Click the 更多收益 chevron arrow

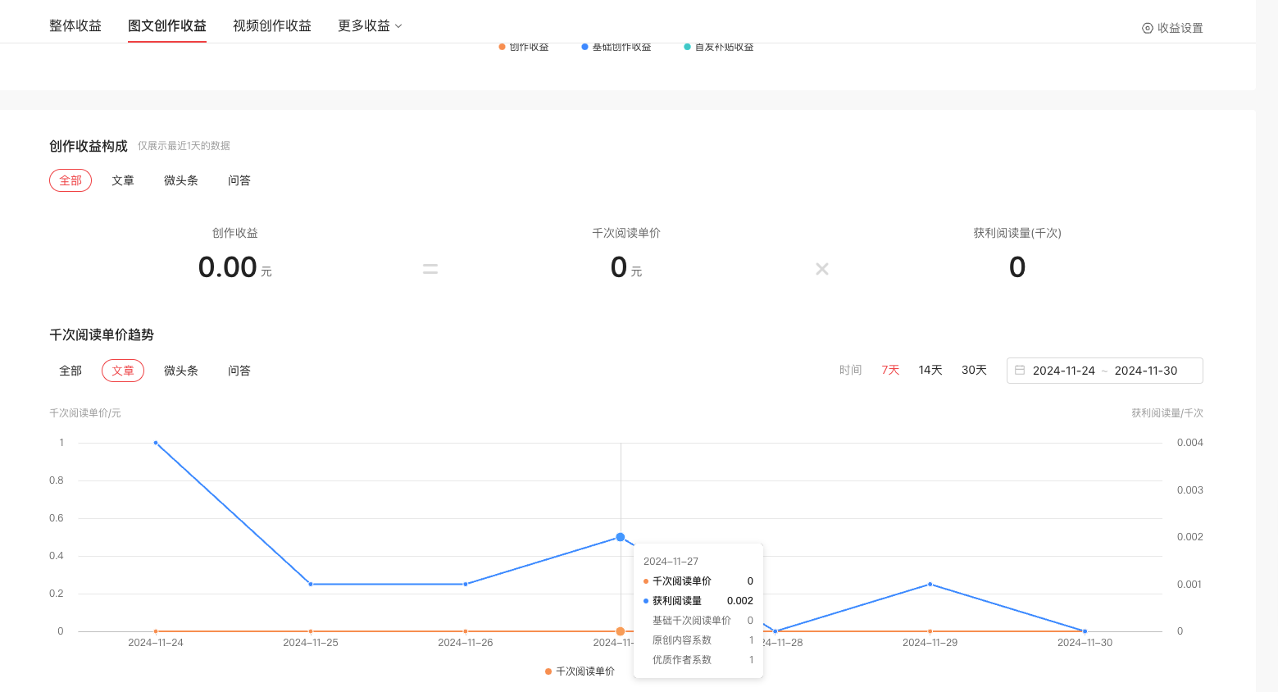pyautogui.click(x=398, y=26)
